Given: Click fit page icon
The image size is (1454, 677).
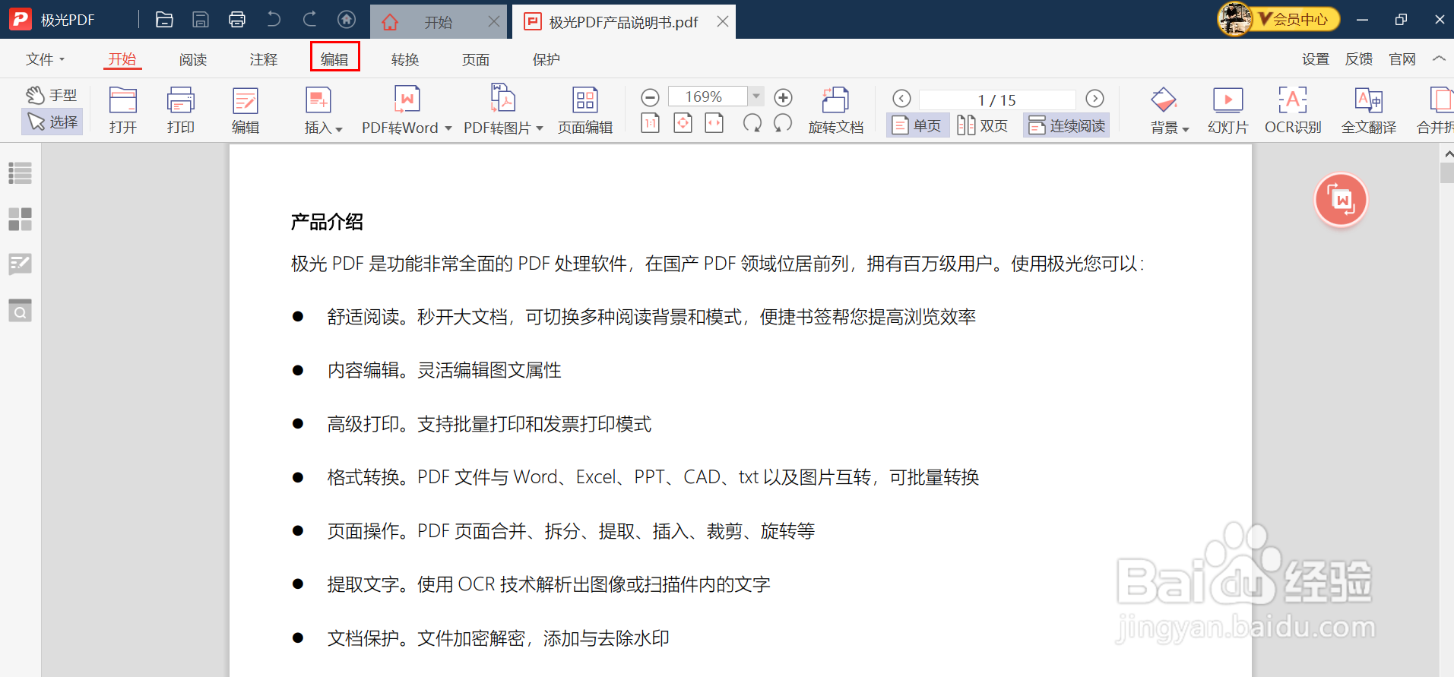Looking at the screenshot, I should coord(683,123).
